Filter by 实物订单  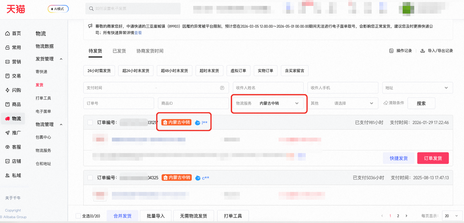click(x=266, y=71)
